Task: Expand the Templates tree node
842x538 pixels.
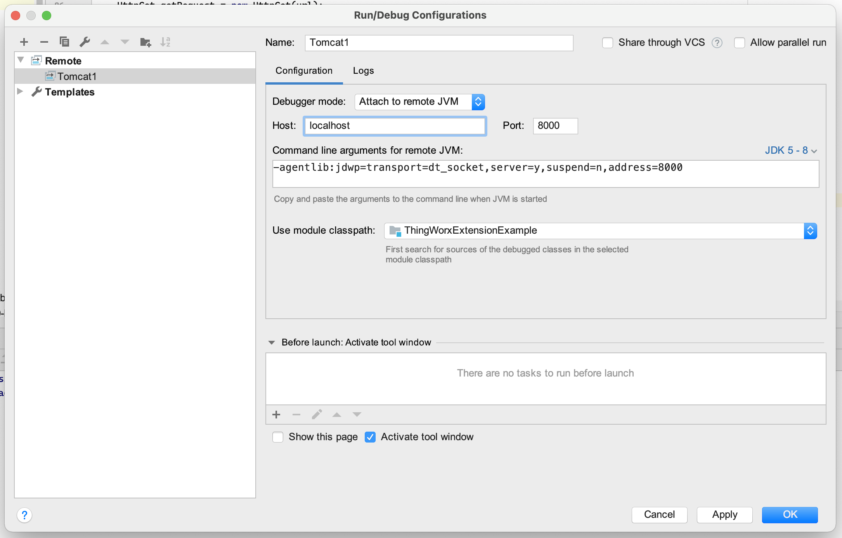Action: (x=20, y=92)
